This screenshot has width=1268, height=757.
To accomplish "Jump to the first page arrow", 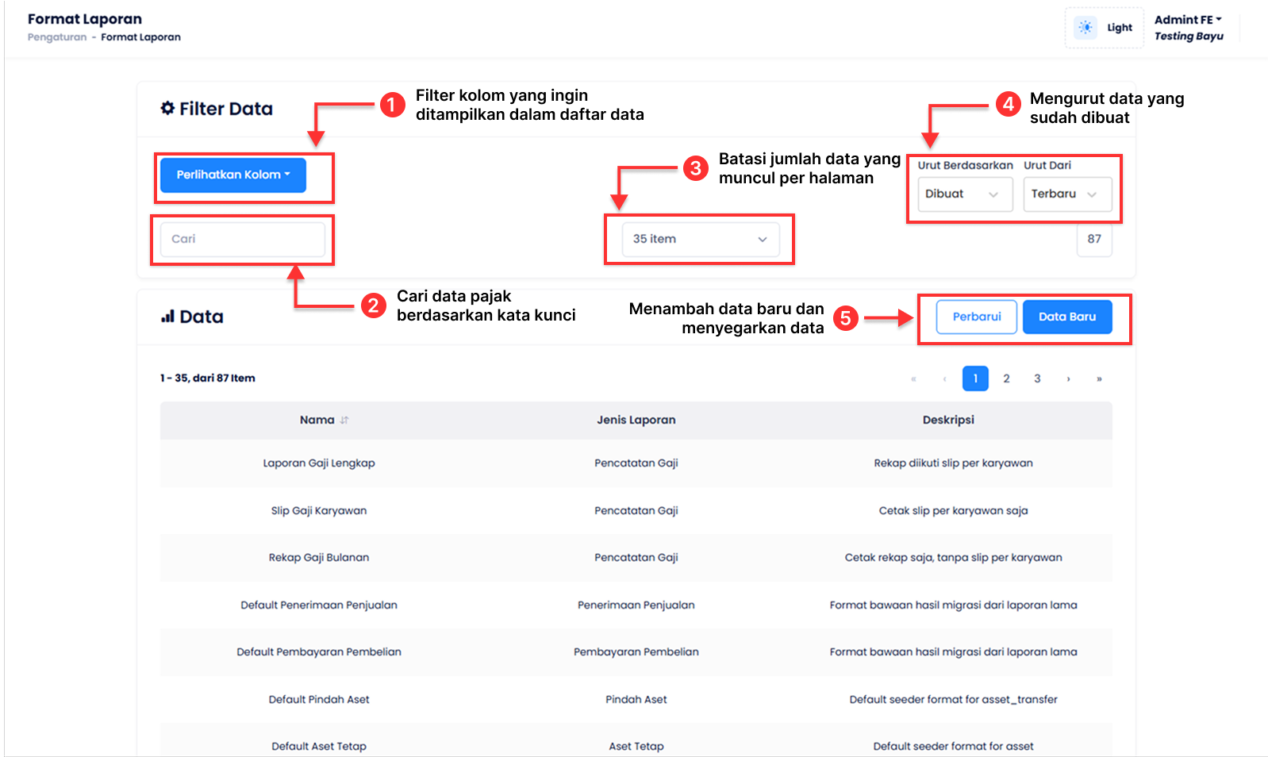I will tap(913, 378).
